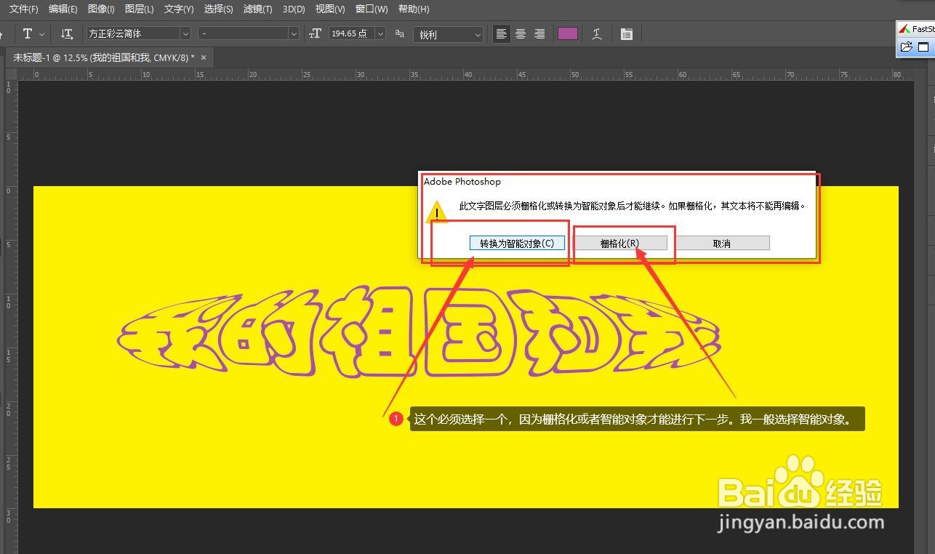Toggle the character and paragraph panels icon
Image resolution: width=935 pixels, height=554 pixels.
tap(627, 33)
